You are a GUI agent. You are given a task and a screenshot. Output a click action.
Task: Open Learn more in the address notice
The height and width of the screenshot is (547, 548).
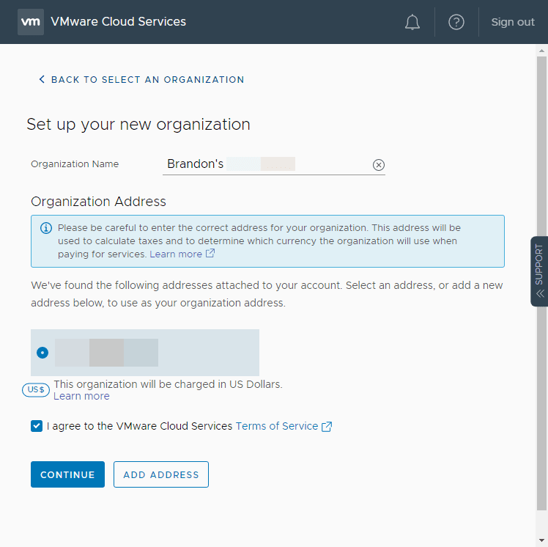tap(176, 254)
